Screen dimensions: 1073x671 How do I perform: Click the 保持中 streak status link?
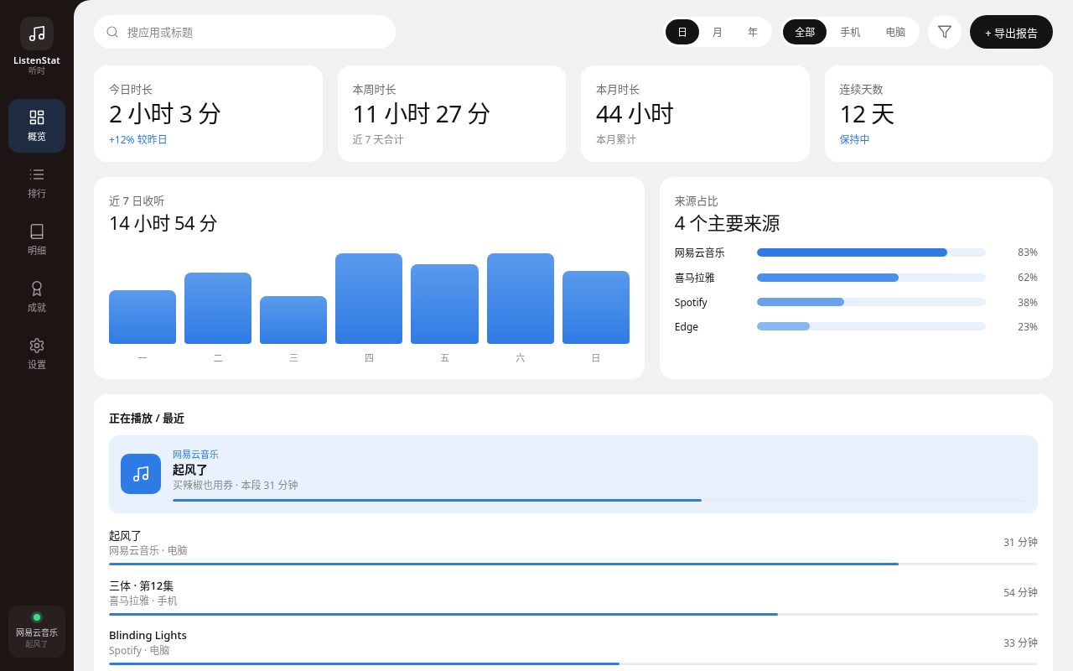coord(855,139)
